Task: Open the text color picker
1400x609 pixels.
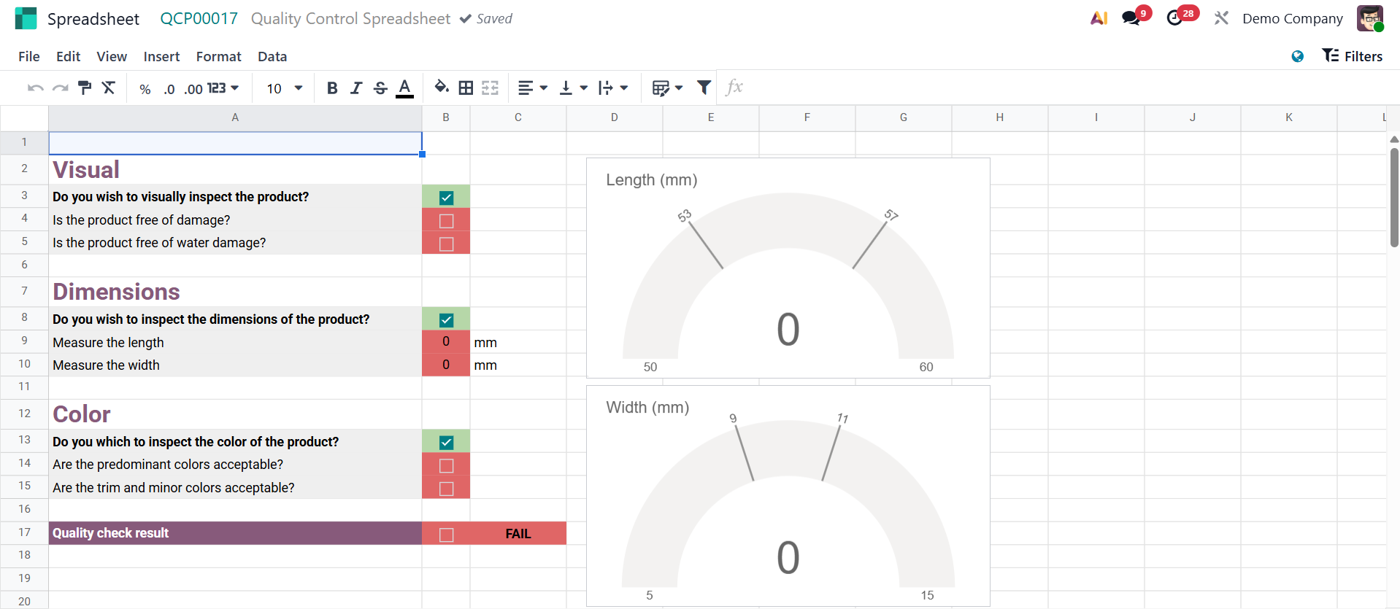Action: pos(404,88)
